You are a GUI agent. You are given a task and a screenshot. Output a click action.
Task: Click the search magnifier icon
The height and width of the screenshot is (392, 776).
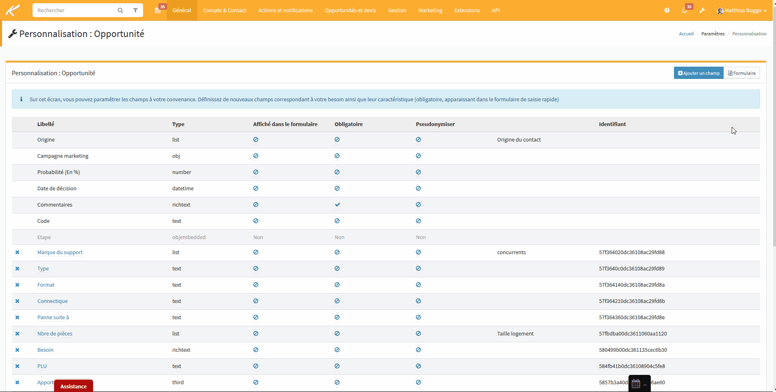(120, 10)
